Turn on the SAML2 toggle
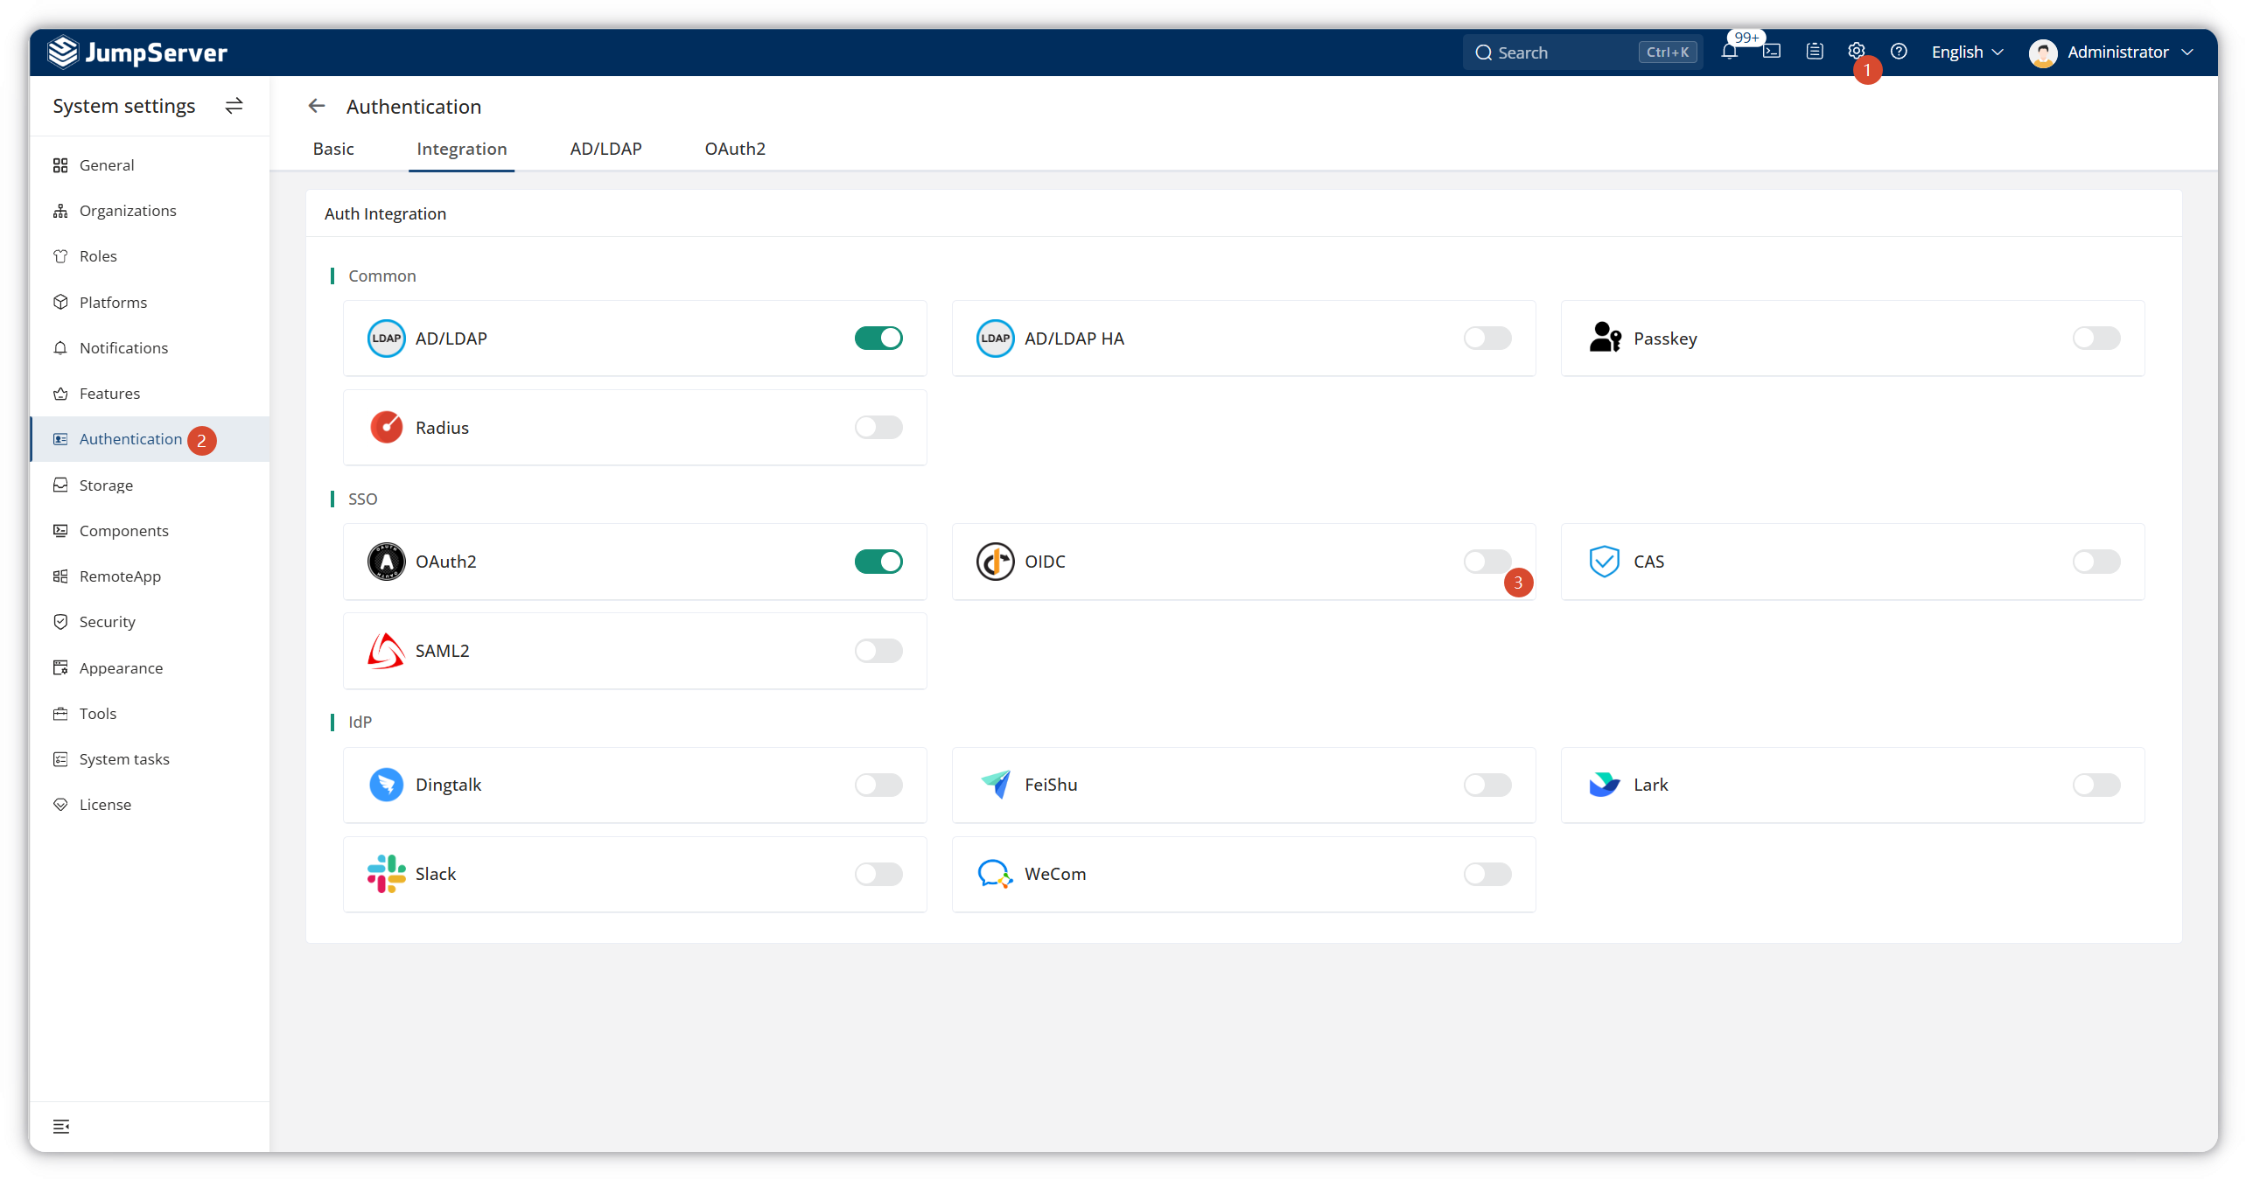 point(878,651)
